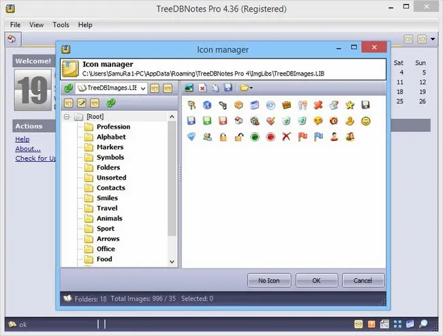Select the Markers folder
This screenshot has width=443, height=336.
[110, 147]
